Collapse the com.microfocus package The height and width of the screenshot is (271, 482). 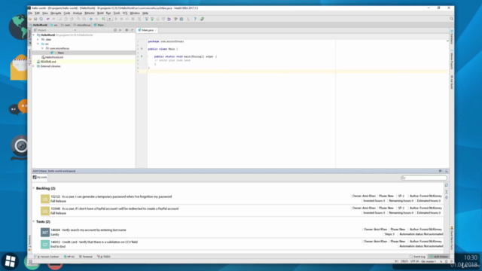tap(43, 48)
